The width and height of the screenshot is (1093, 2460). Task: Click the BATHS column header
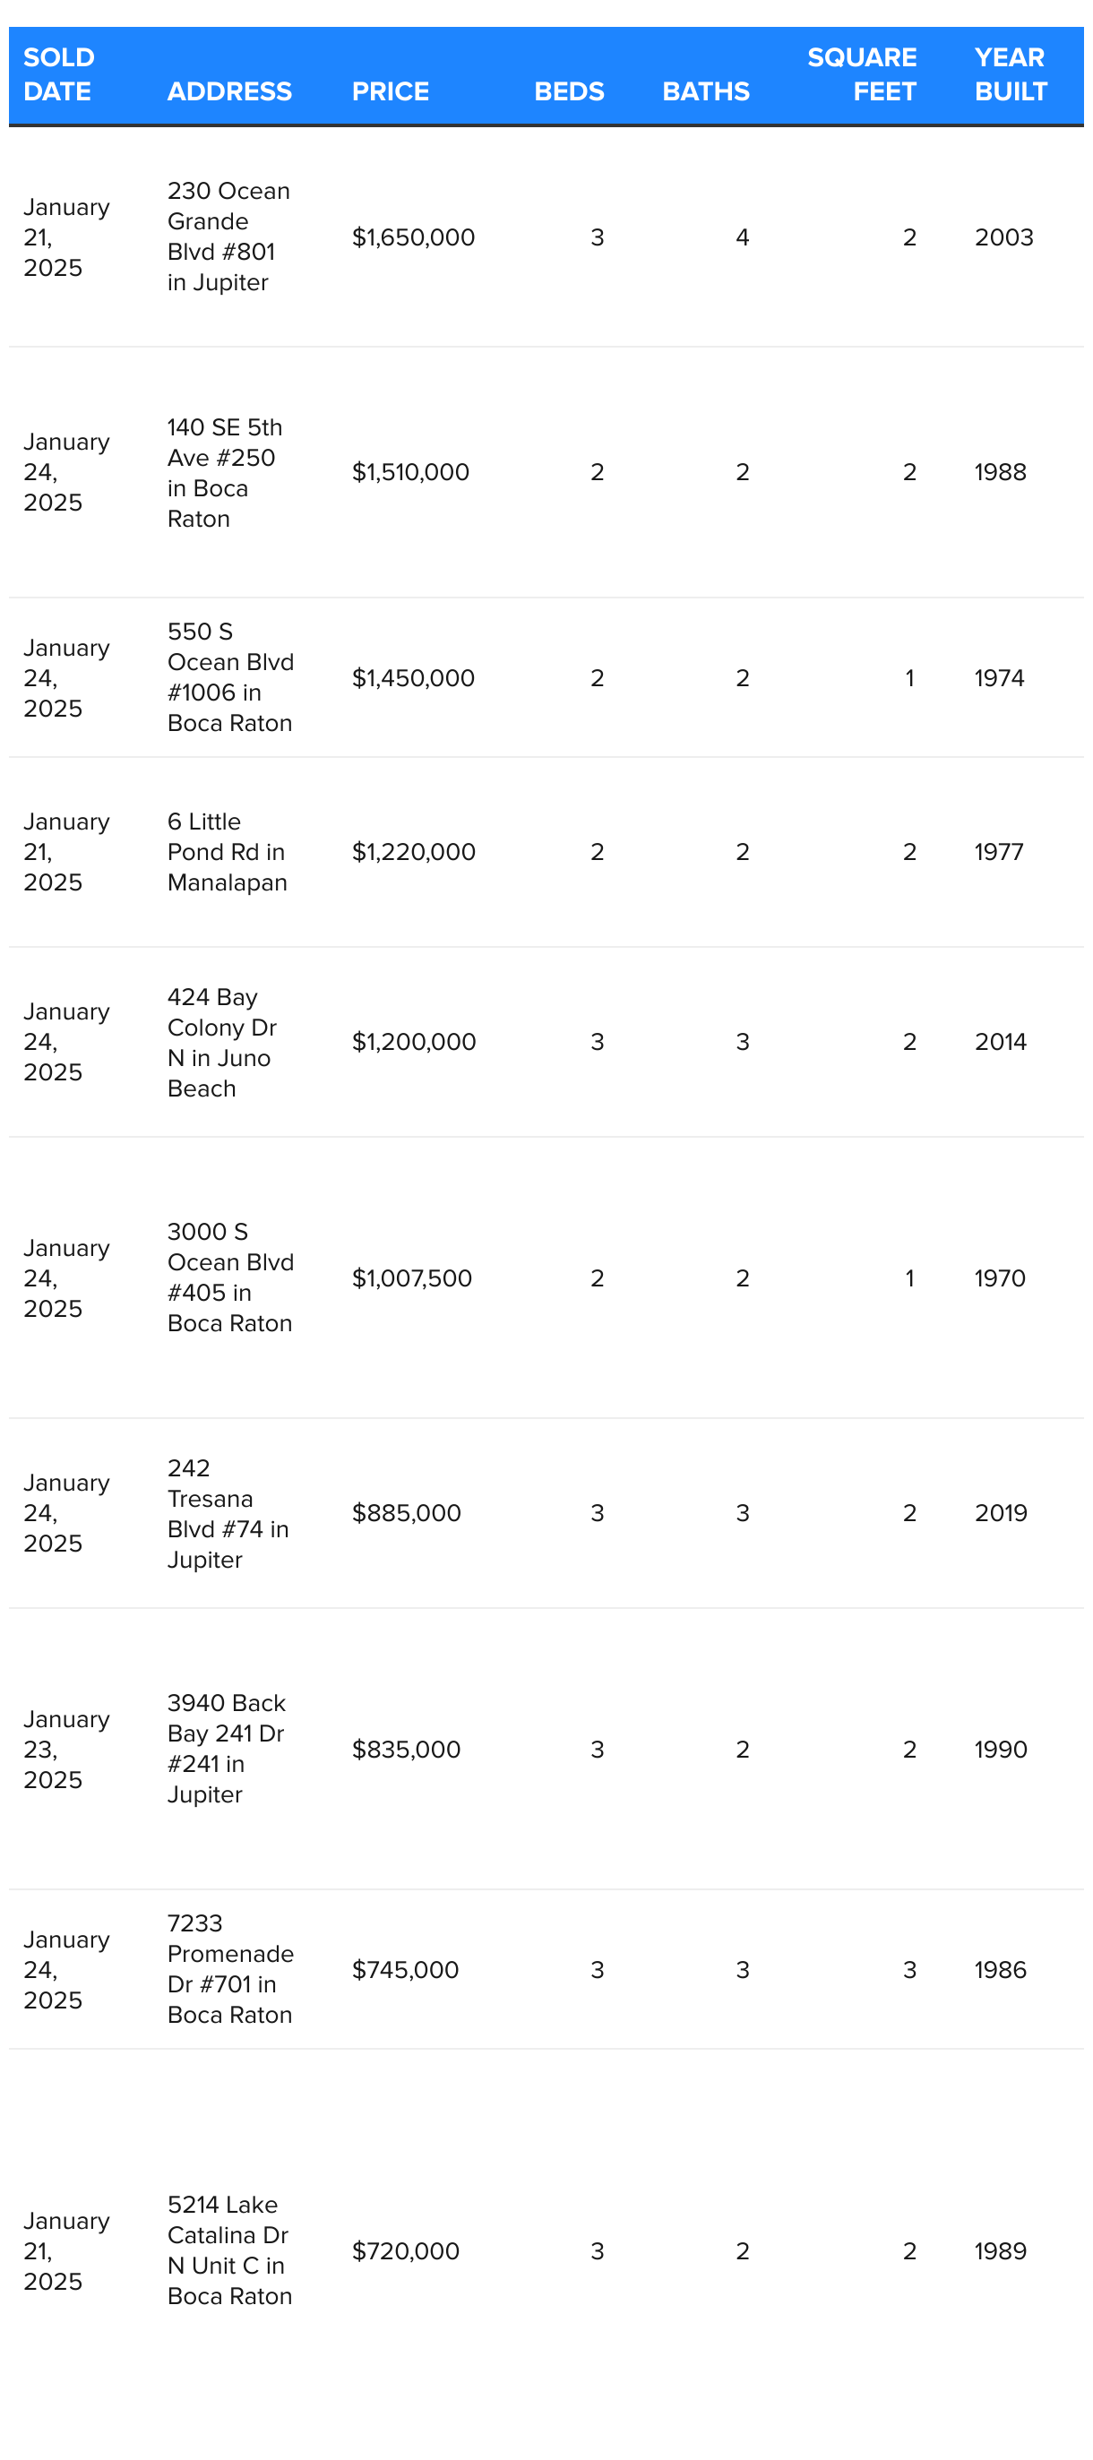coord(705,91)
